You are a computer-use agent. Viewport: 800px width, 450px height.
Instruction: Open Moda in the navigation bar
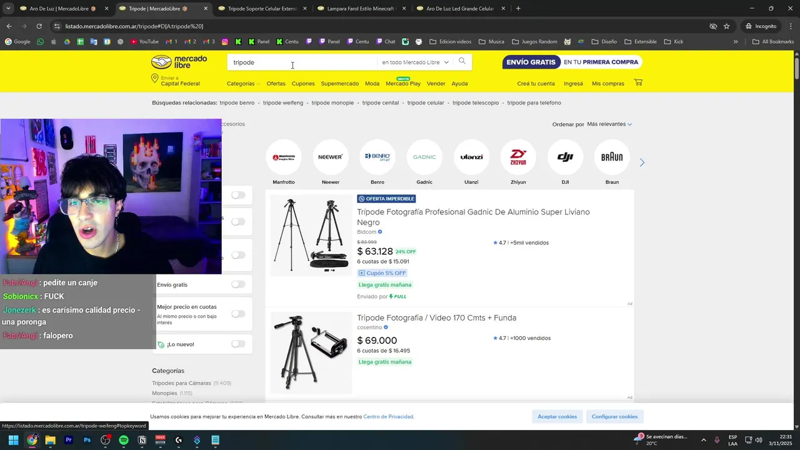(372, 84)
